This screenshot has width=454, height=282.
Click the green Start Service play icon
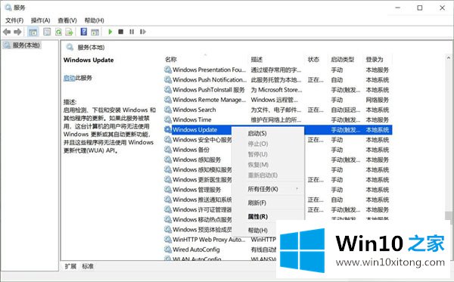coord(110,32)
